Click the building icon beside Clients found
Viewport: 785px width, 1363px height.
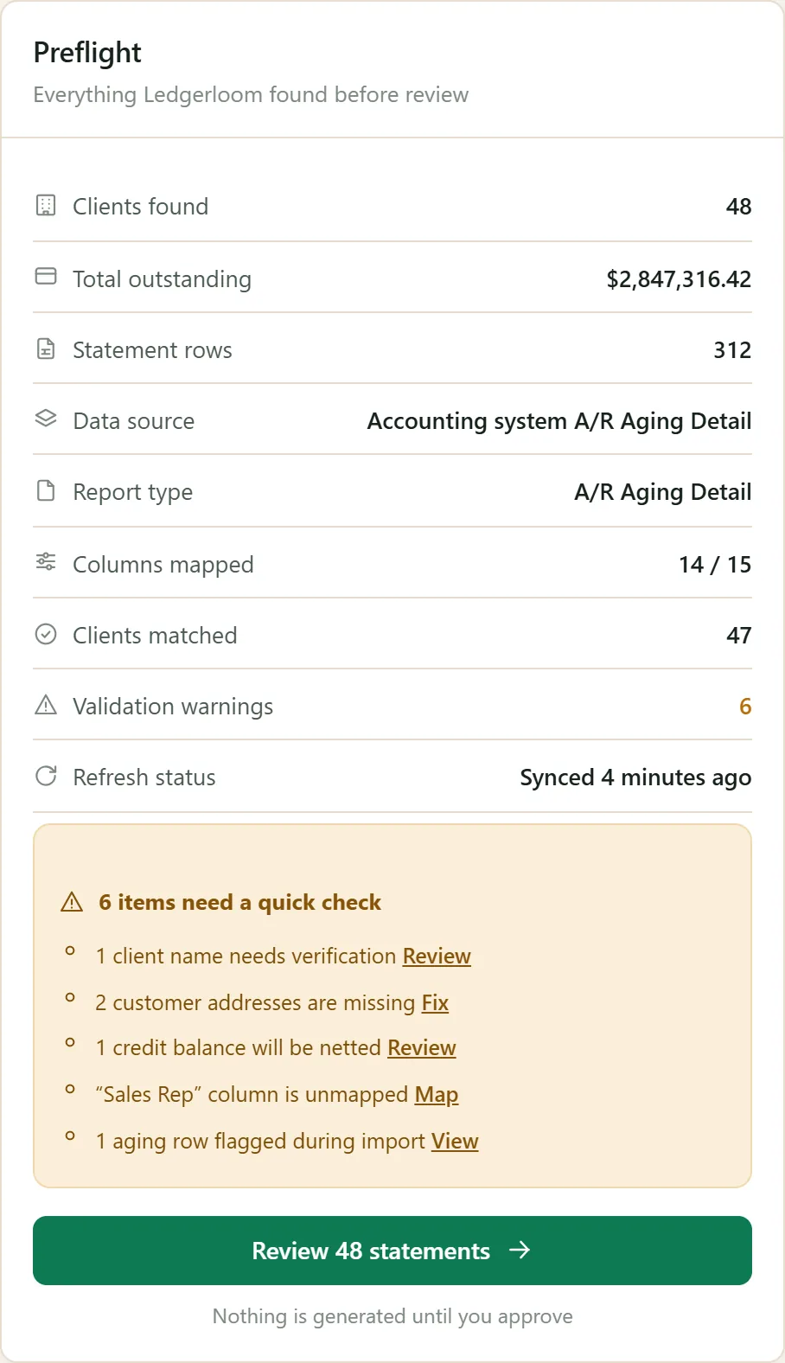coord(46,205)
